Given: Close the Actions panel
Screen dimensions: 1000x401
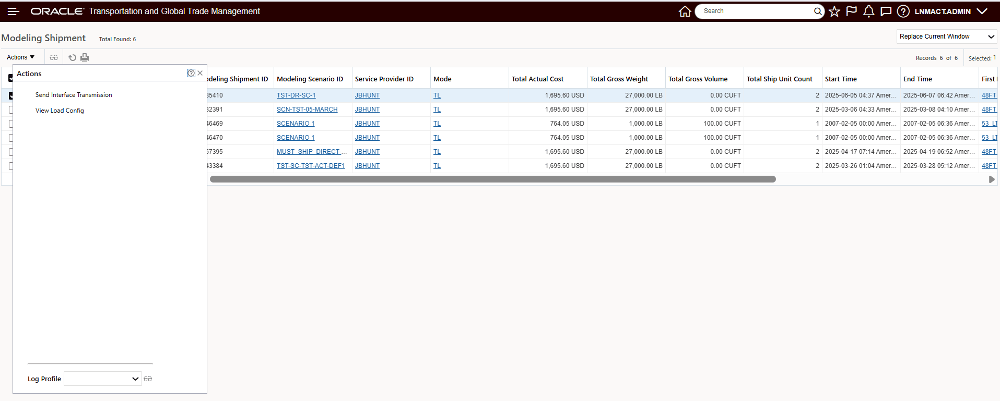Looking at the screenshot, I should click(200, 73).
